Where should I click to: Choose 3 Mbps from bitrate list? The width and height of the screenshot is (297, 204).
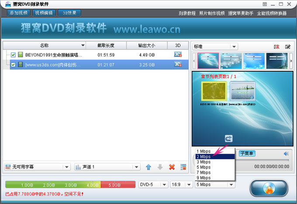pyautogui.click(x=215, y=162)
